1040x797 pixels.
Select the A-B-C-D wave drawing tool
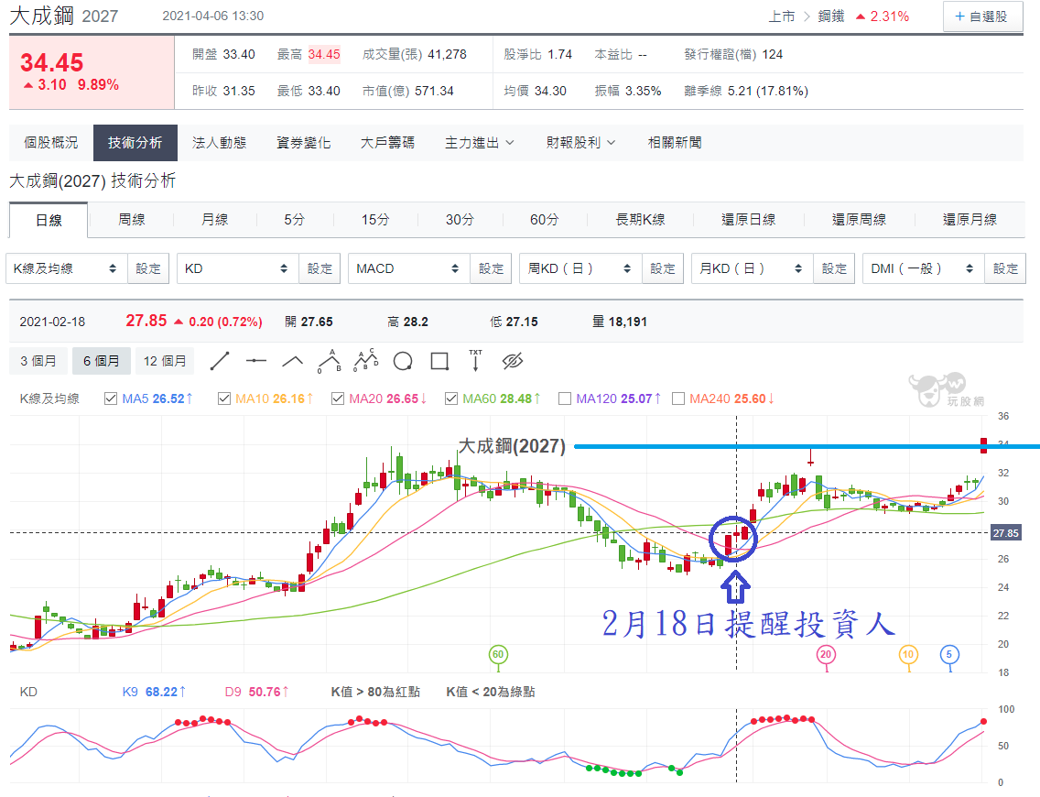pyautogui.click(x=366, y=360)
